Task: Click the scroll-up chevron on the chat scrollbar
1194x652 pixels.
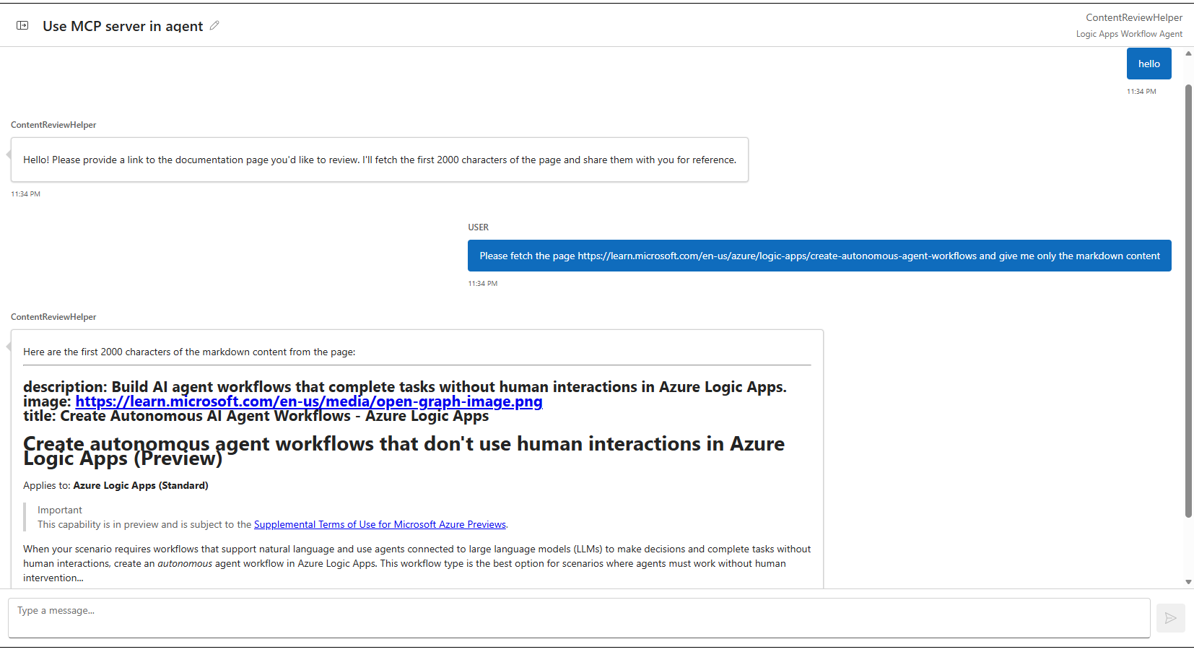Action: (1188, 52)
